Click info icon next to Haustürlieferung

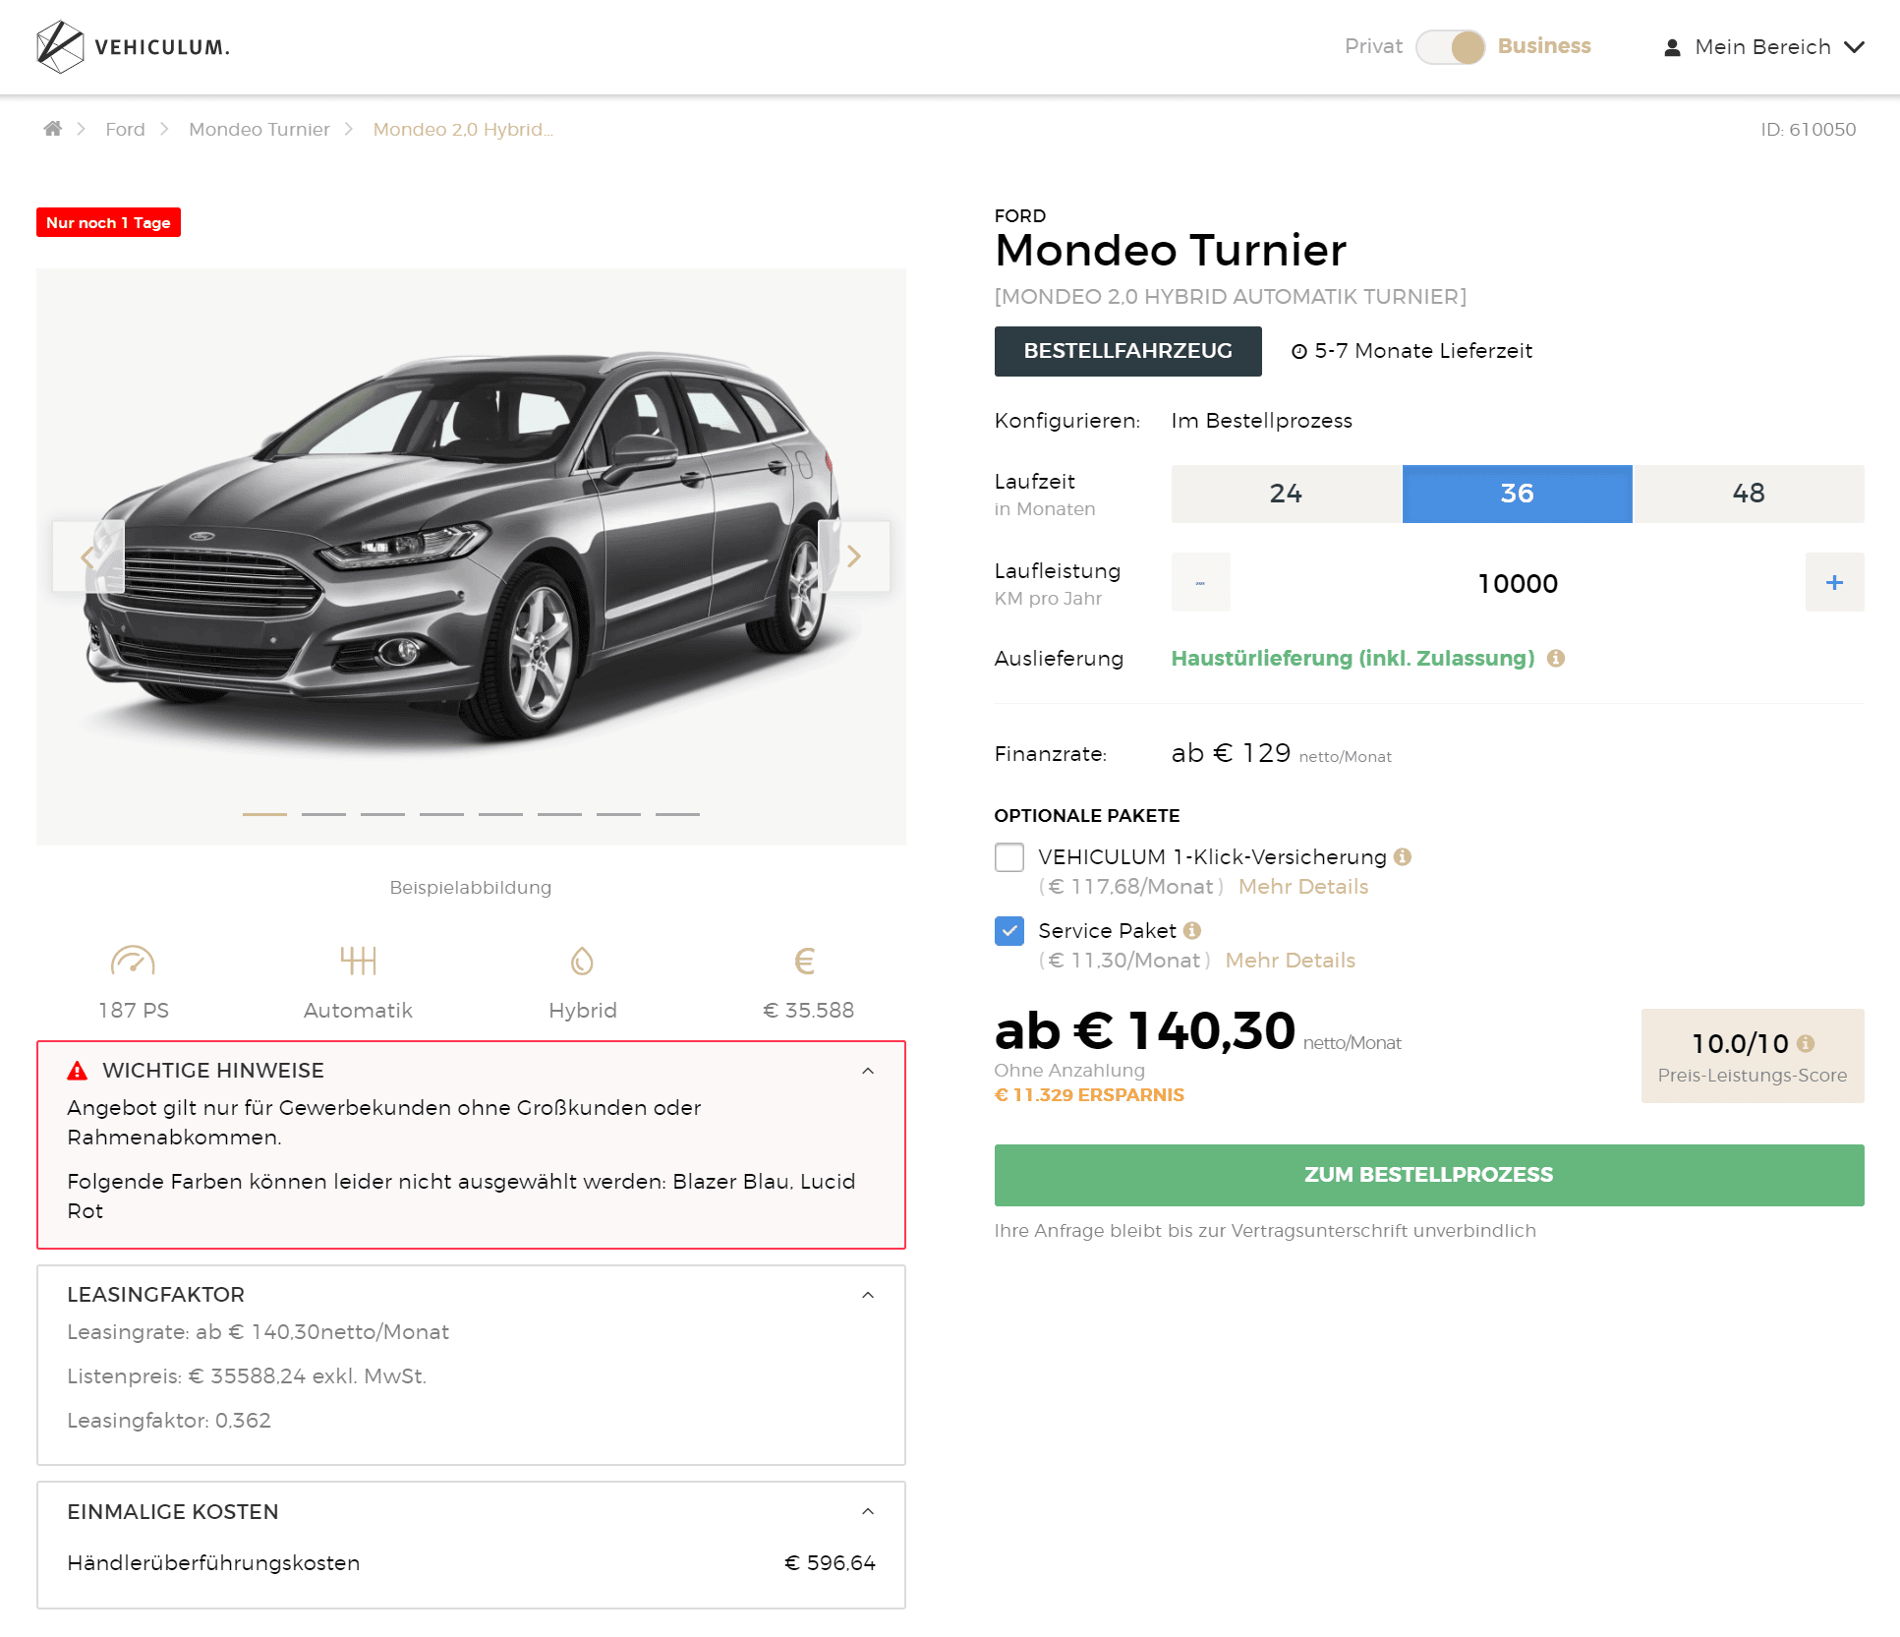tap(1556, 658)
